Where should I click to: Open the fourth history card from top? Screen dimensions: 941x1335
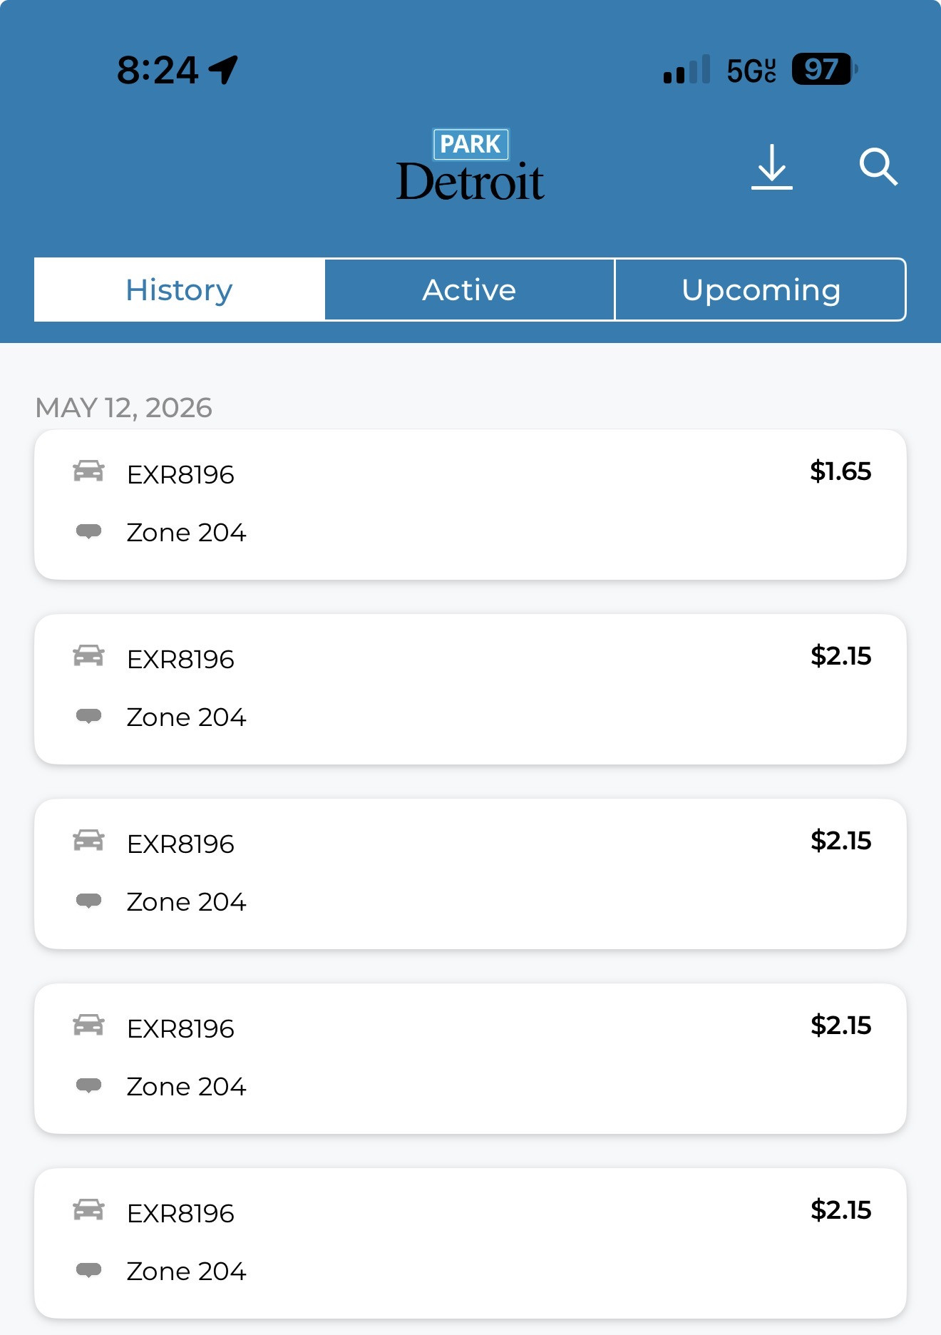pos(470,1058)
